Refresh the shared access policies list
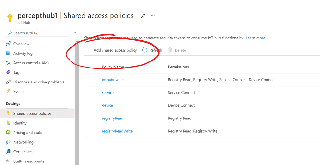The height and width of the screenshot is (165, 320). tap(152, 50)
